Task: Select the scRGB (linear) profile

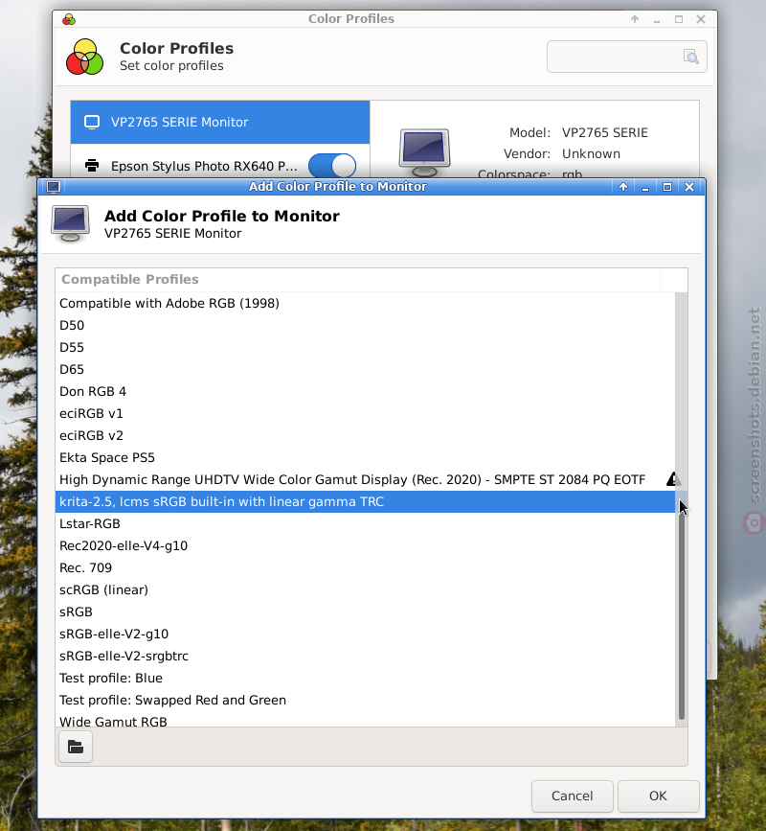Action: pos(365,589)
